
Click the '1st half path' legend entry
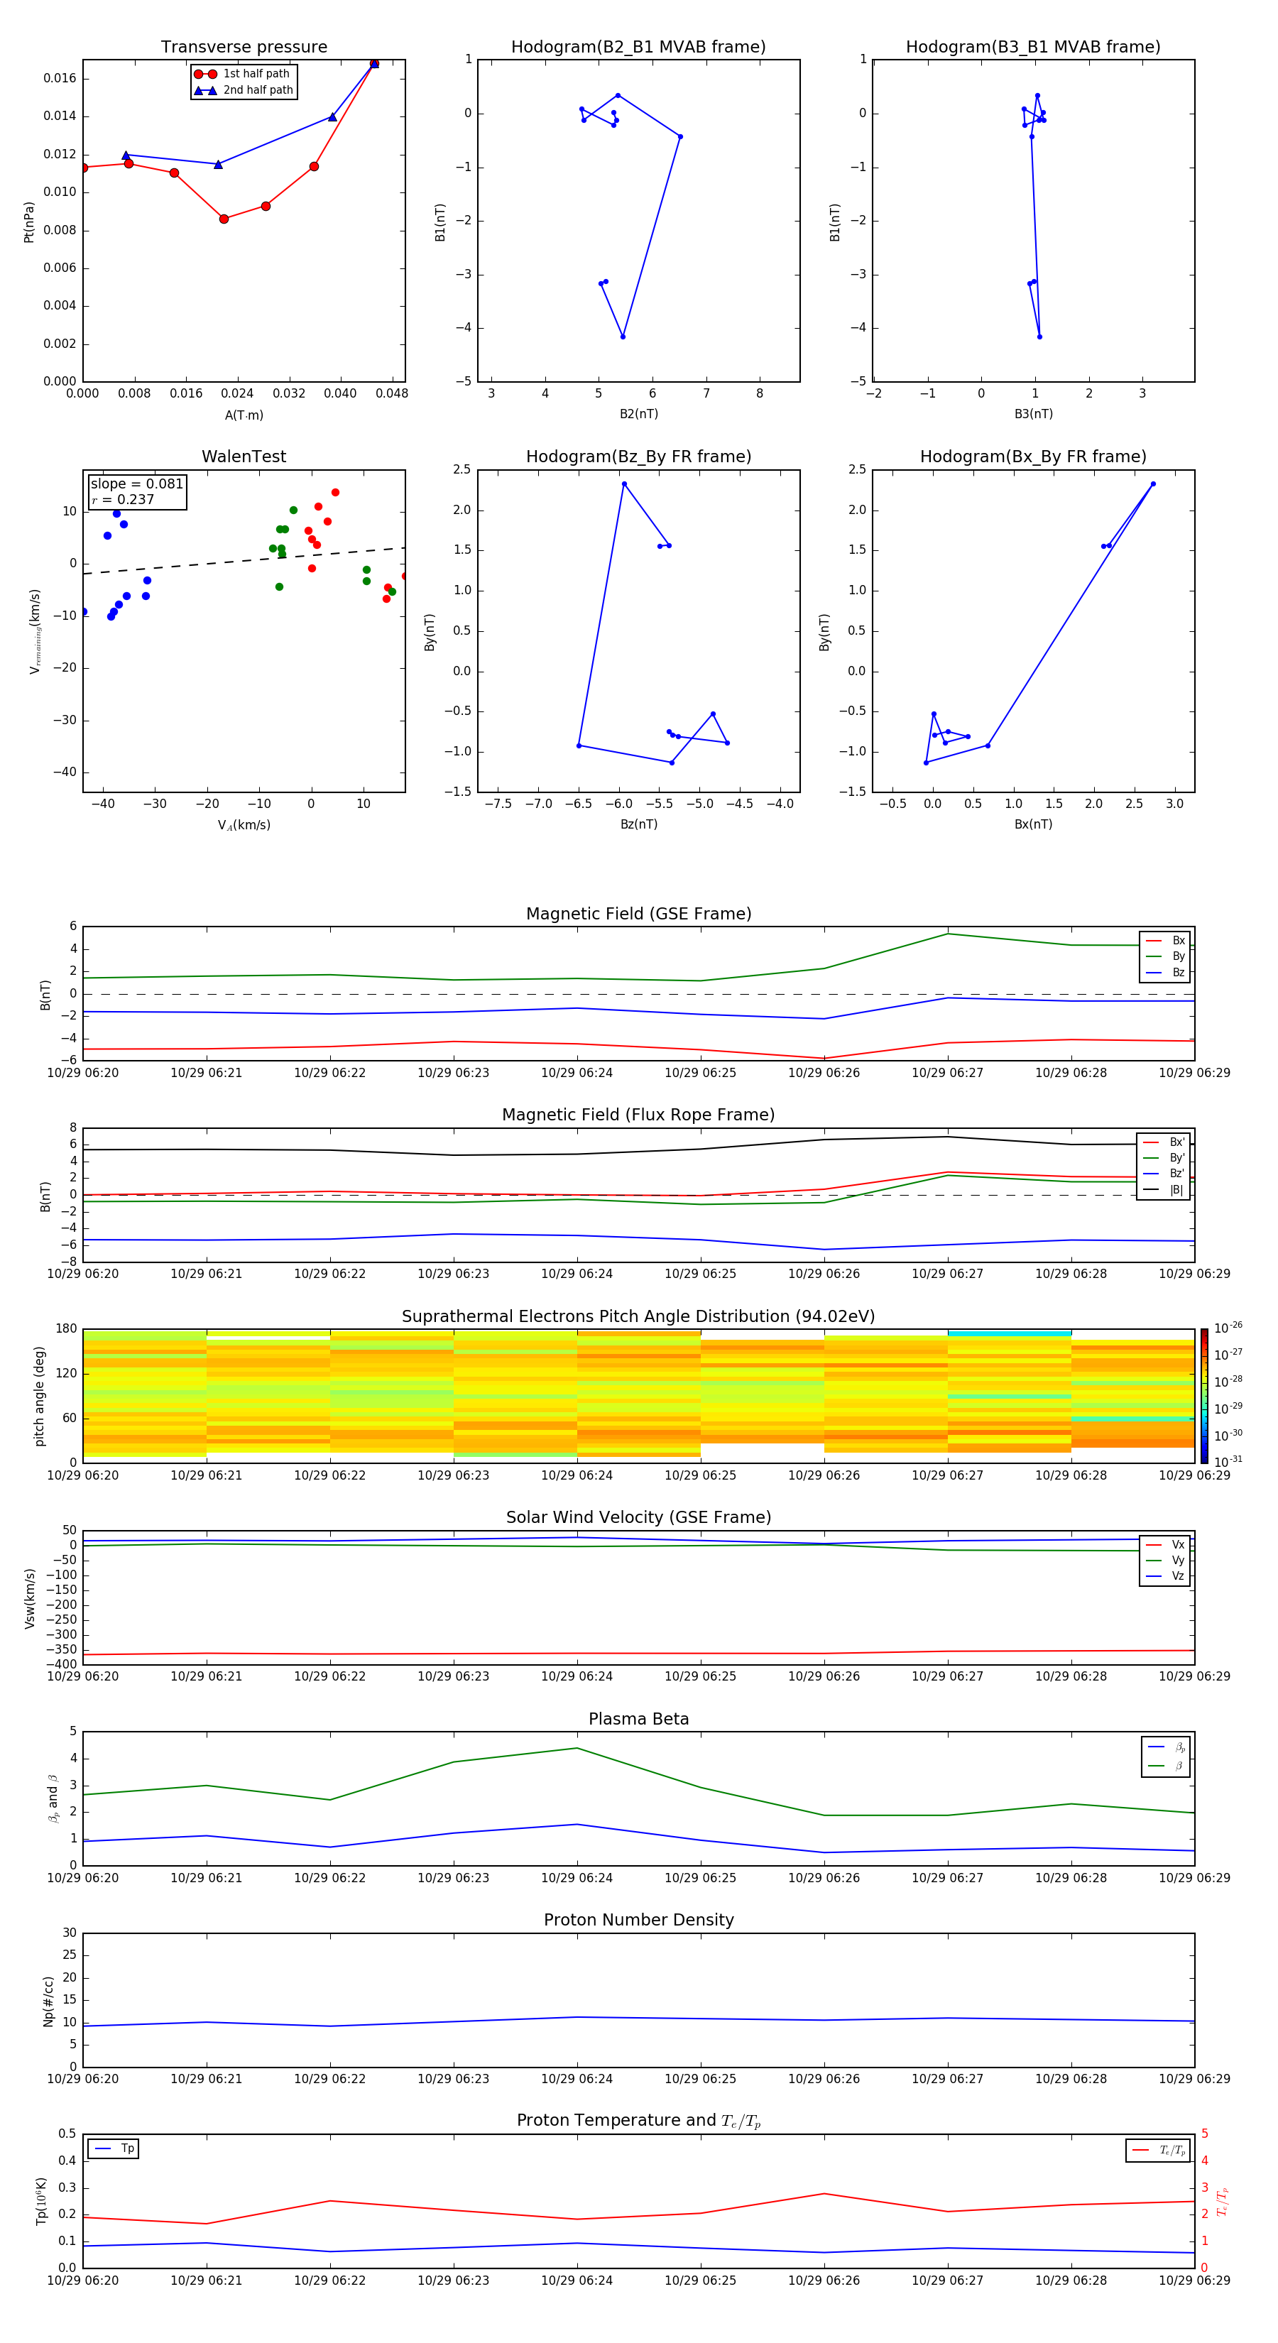click(243, 74)
